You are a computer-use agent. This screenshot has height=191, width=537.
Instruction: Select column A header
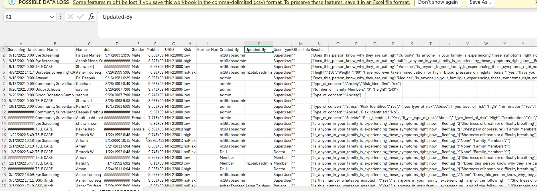[x=21, y=44]
